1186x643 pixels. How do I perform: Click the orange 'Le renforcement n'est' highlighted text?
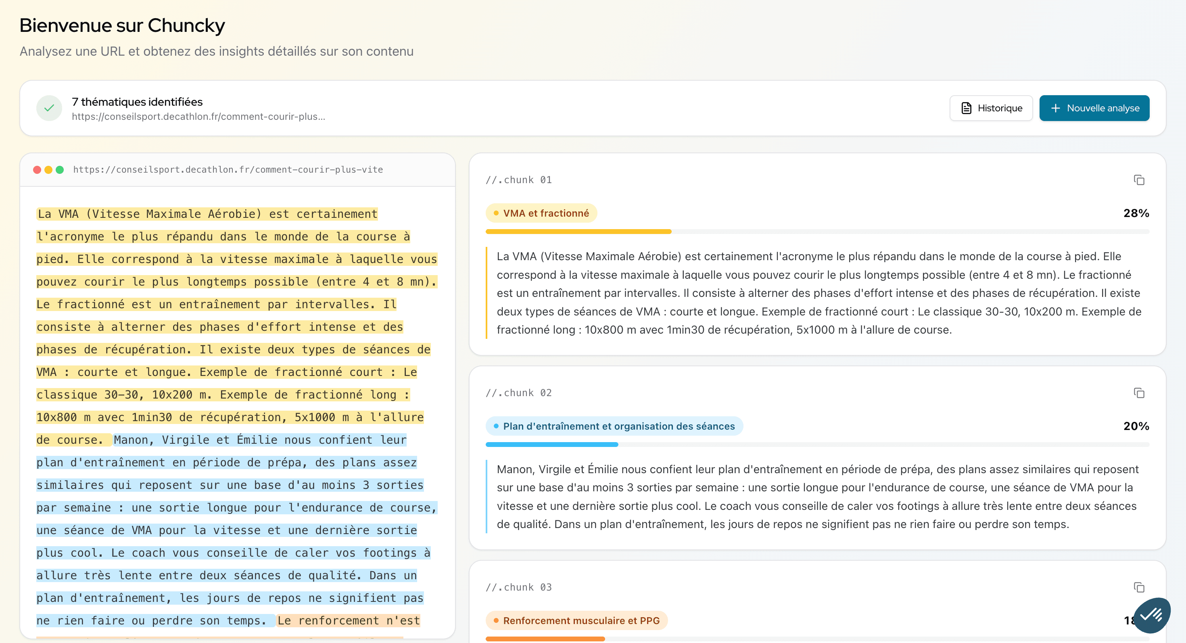point(349,620)
